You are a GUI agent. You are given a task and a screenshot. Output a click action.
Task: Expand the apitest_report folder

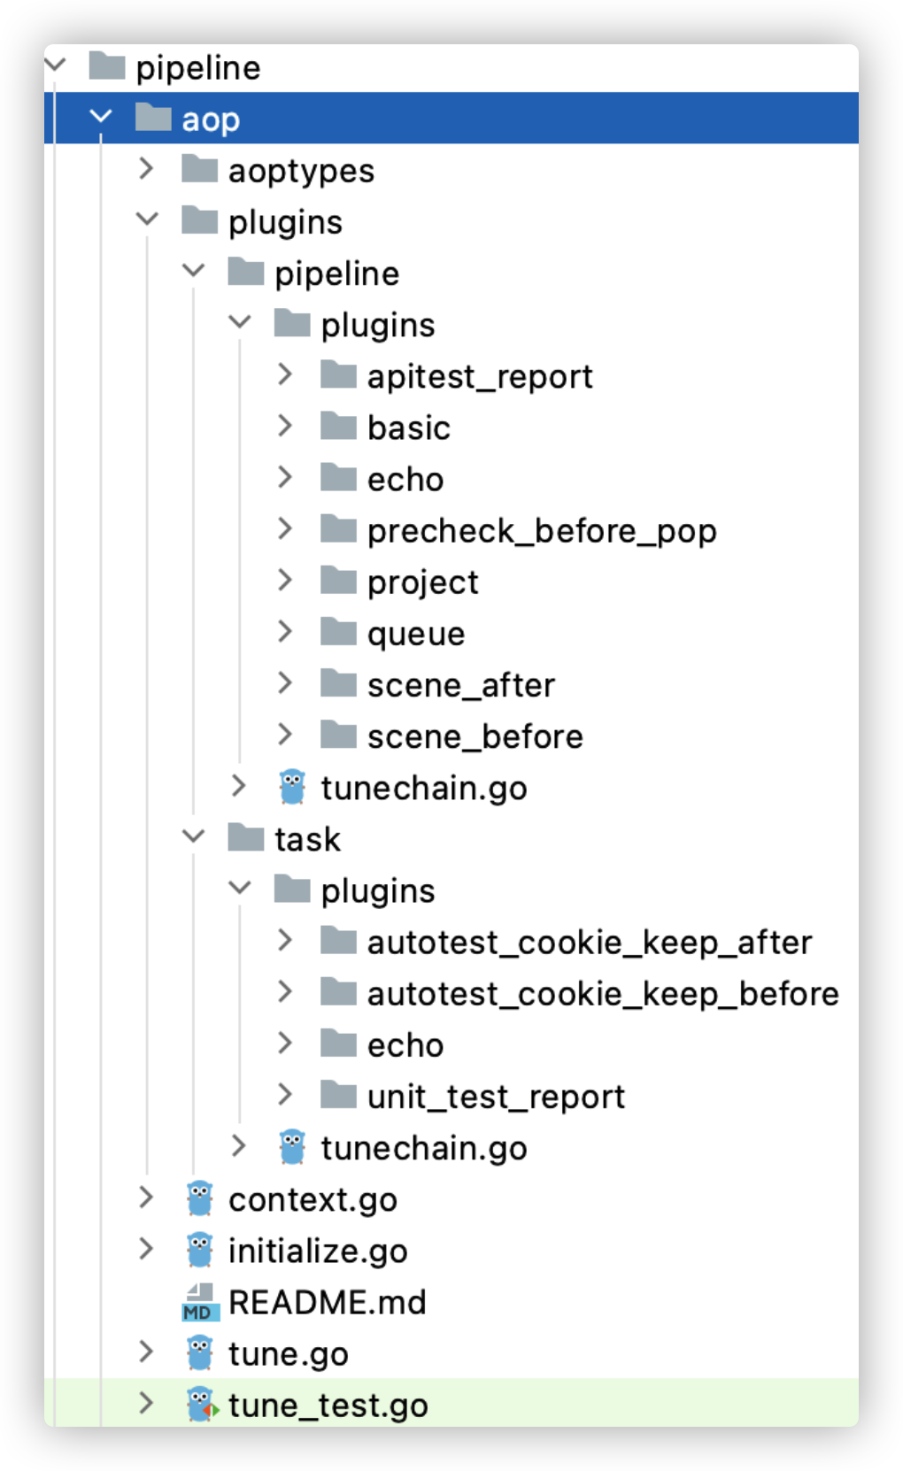(285, 375)
